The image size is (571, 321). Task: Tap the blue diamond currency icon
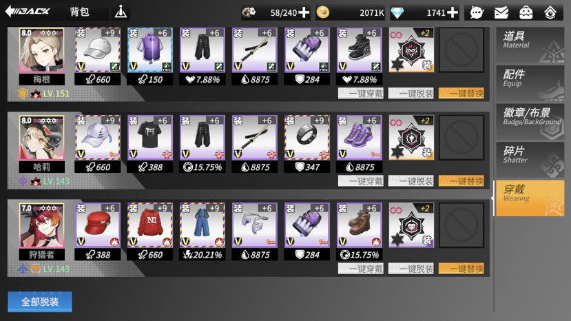397,13
